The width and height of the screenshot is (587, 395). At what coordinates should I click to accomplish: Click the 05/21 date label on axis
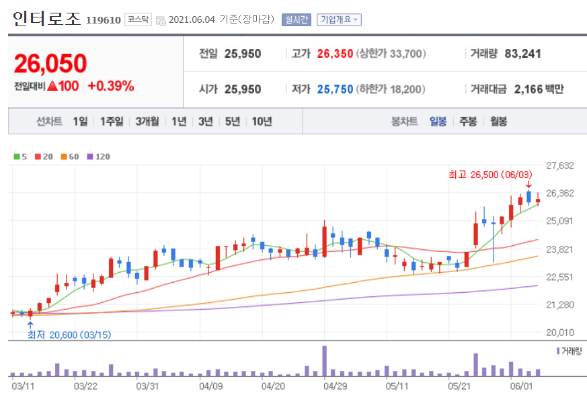pyautogui.click(x=459, y=386)
